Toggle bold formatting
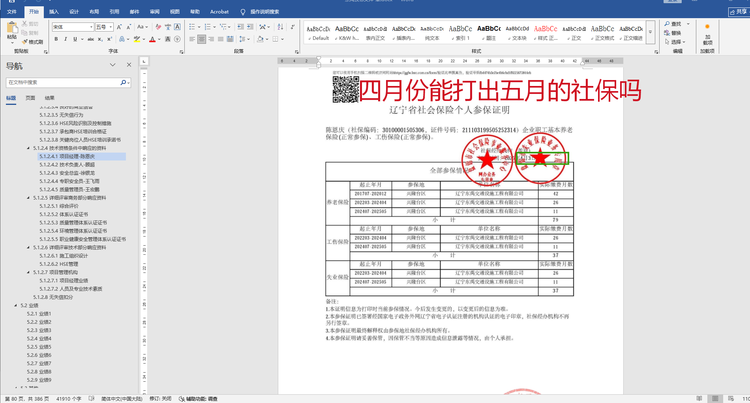Viewport: 750px width, 403px height. pyautogui.click(x=56, y=39)
